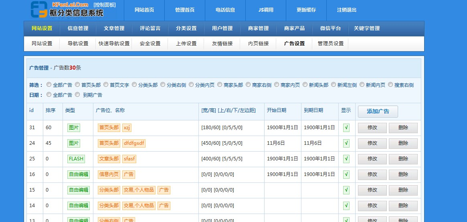
Task: Click the FLASH type tag in row 25
Action: tap(76, 159)
